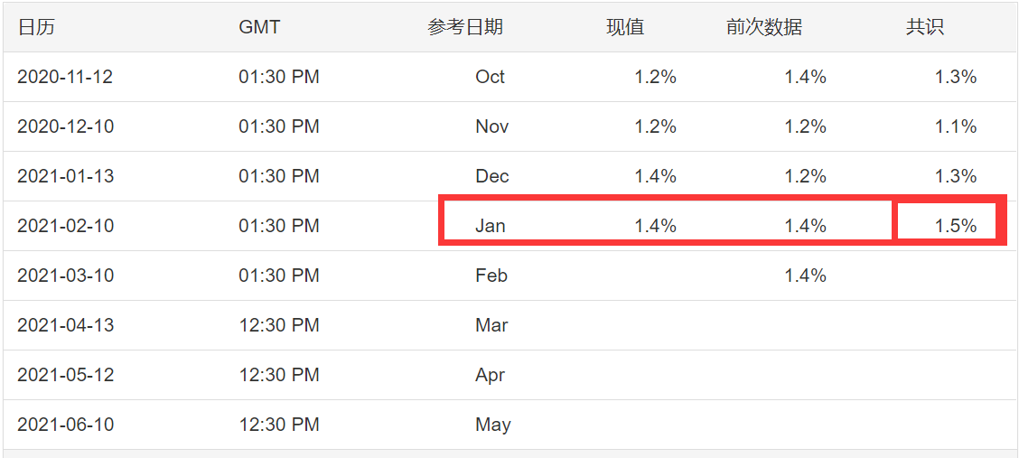This screenshot has height=458, width=1019.
Task: Select the 参考日期 column header
Action: pos(464,27)
